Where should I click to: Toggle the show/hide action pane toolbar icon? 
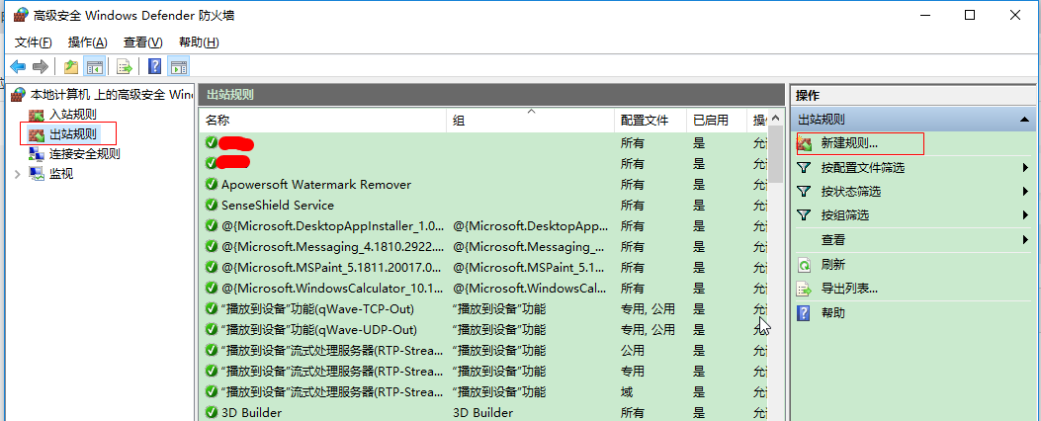pyautogui.click(x=179, y=66)
